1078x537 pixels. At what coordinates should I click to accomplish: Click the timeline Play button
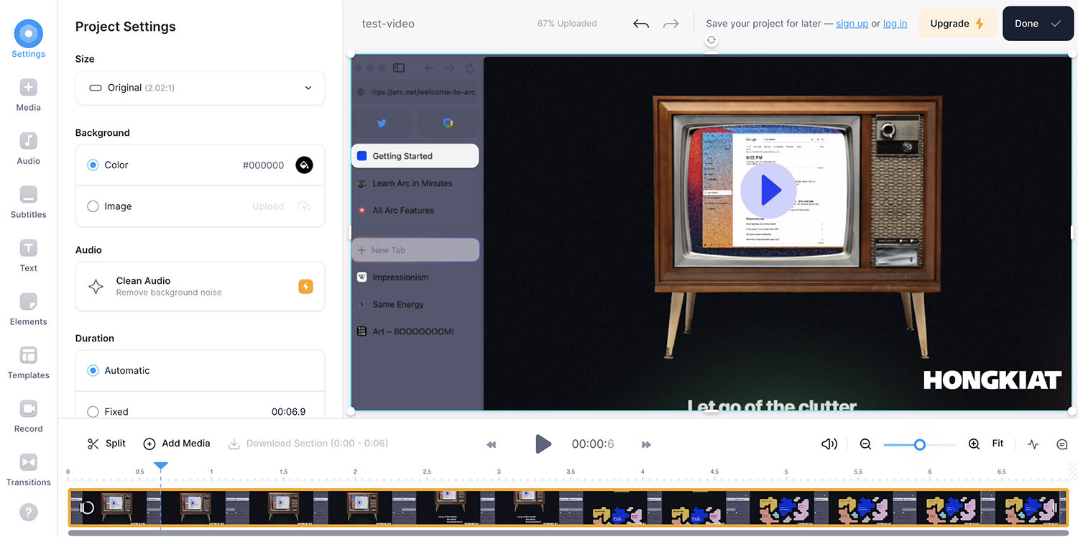click(543, 444)
